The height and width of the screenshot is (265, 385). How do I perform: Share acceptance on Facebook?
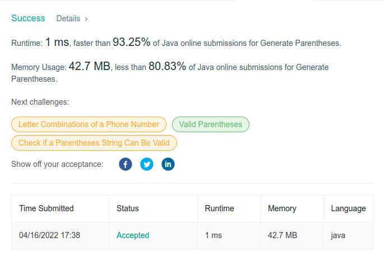[x=126, y=164]
